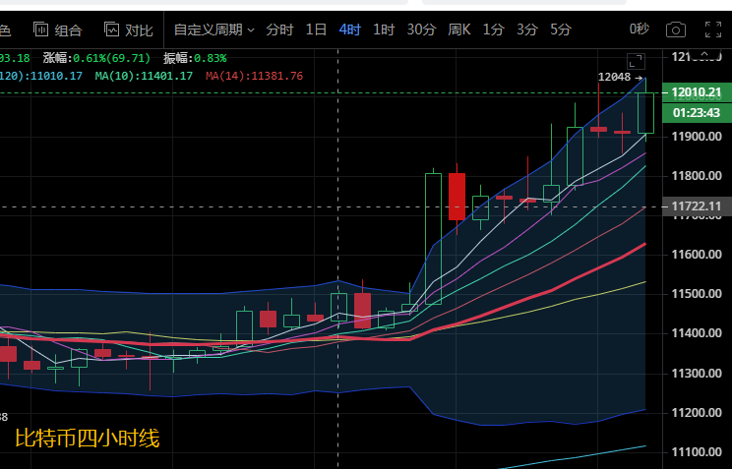Choose the 3分 timeframe

click(x=527, y=29)
